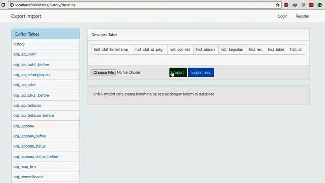
Task: Click the hist_id column cell
Action: [x=297, y=50]
